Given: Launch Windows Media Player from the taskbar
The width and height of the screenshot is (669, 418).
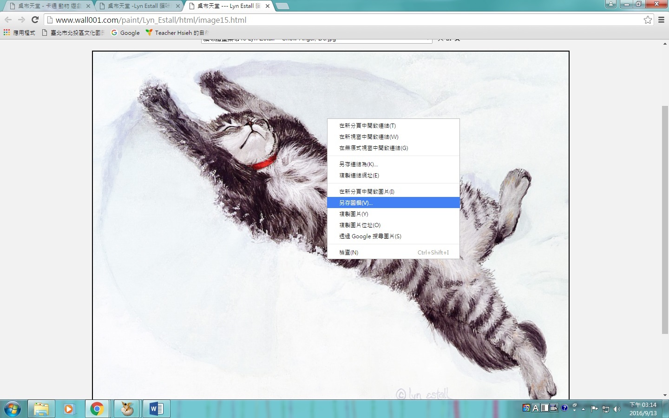Looking at the screenshot, I should coord(69,409).
